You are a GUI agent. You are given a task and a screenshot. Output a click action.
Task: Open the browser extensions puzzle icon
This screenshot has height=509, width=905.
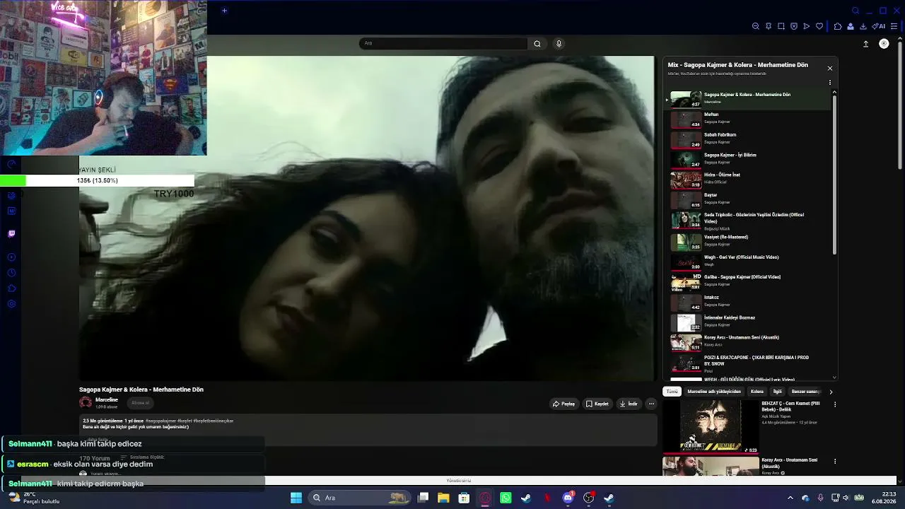pyautogui.click(x=838, y=26)
